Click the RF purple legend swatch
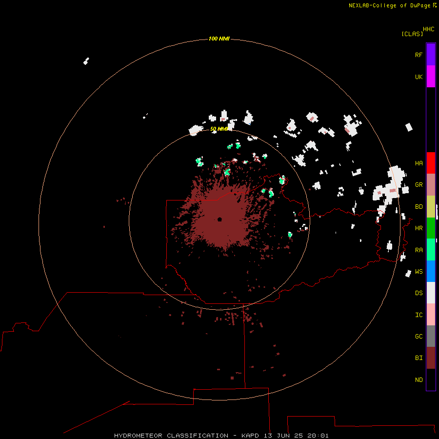The height and width of the screenshot is (439, 439). point(431,55)
